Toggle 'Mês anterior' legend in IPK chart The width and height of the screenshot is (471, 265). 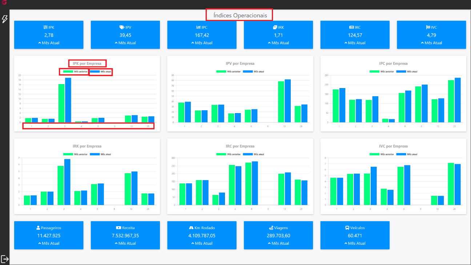[x=75, y=71]
